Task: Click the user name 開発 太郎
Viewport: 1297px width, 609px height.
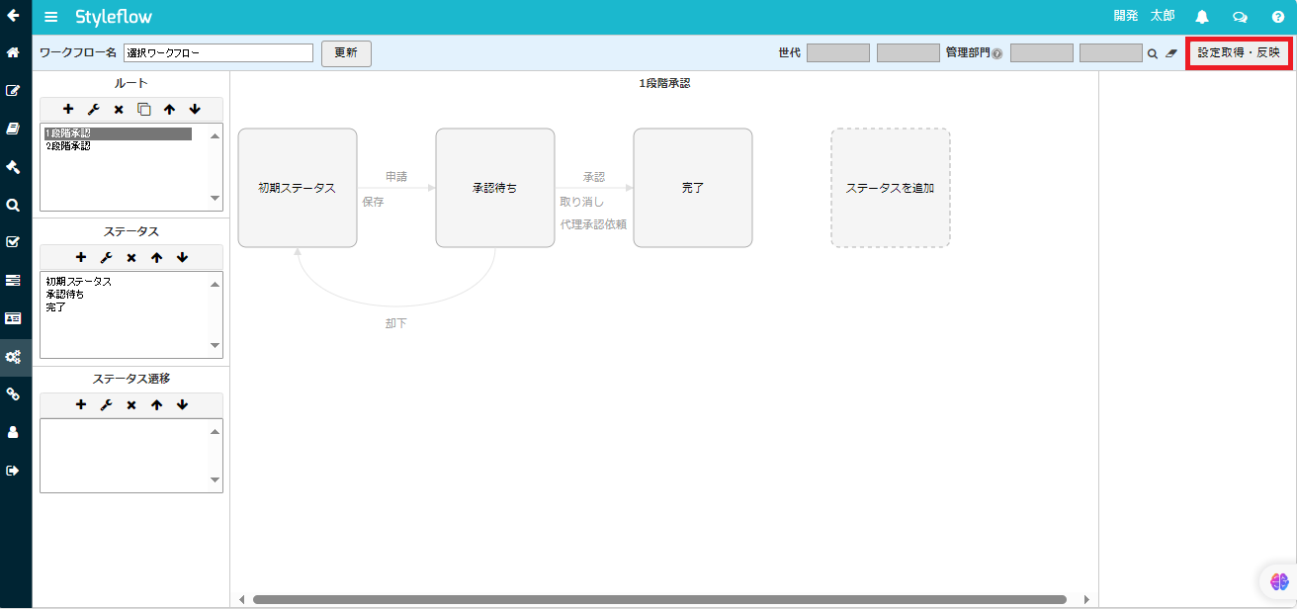Action: [1144, 16]
